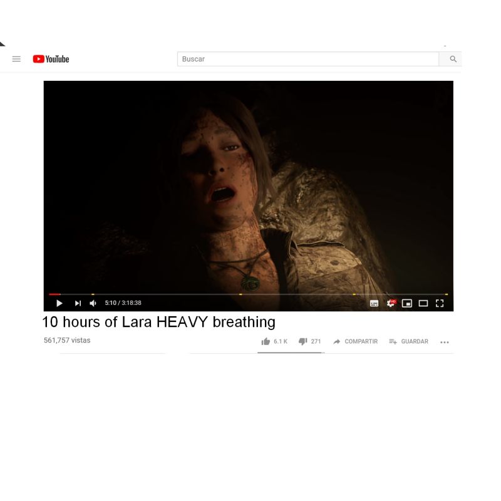
Task: Go to the YouTube home logo
Action: tap(51, 59)
